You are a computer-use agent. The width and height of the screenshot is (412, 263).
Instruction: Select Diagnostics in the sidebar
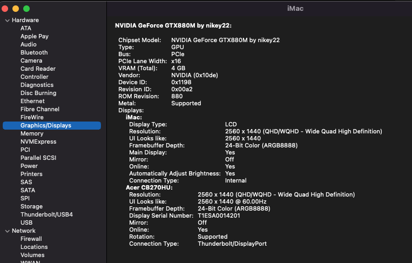[37, 85]
